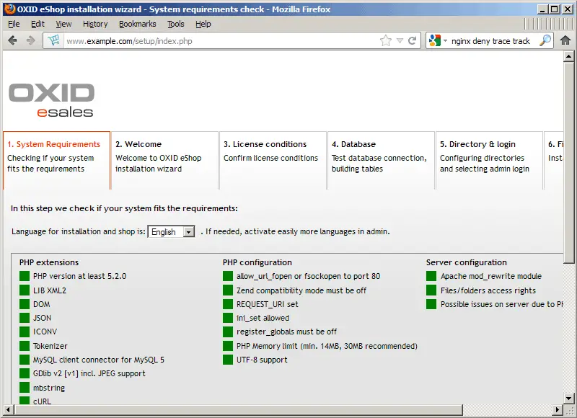The height and width of the screenshot is (418, 577).
Task: Reload the page
Action: click(413, 40)
